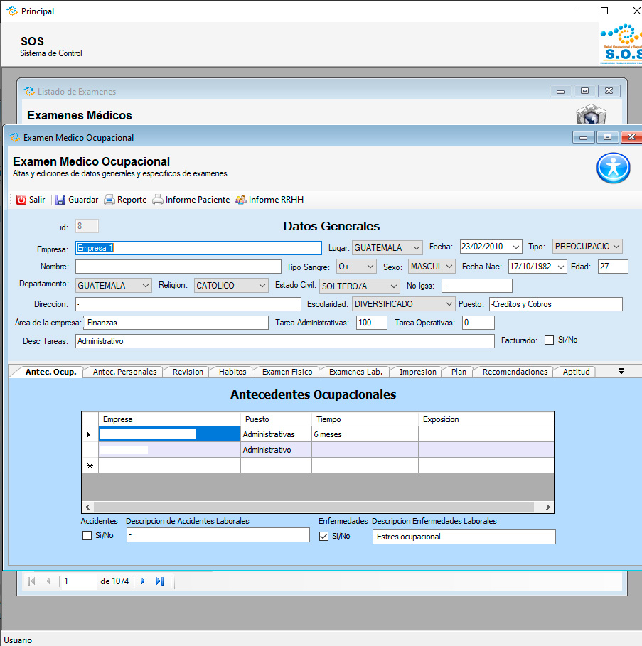Click the Empresa column header in grid
This screenshot has height=646, width=642.
(x=169, y=419)
